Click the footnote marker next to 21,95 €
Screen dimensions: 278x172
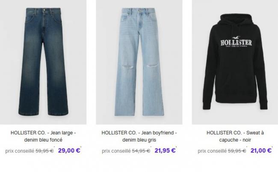[x=176, y=147]
